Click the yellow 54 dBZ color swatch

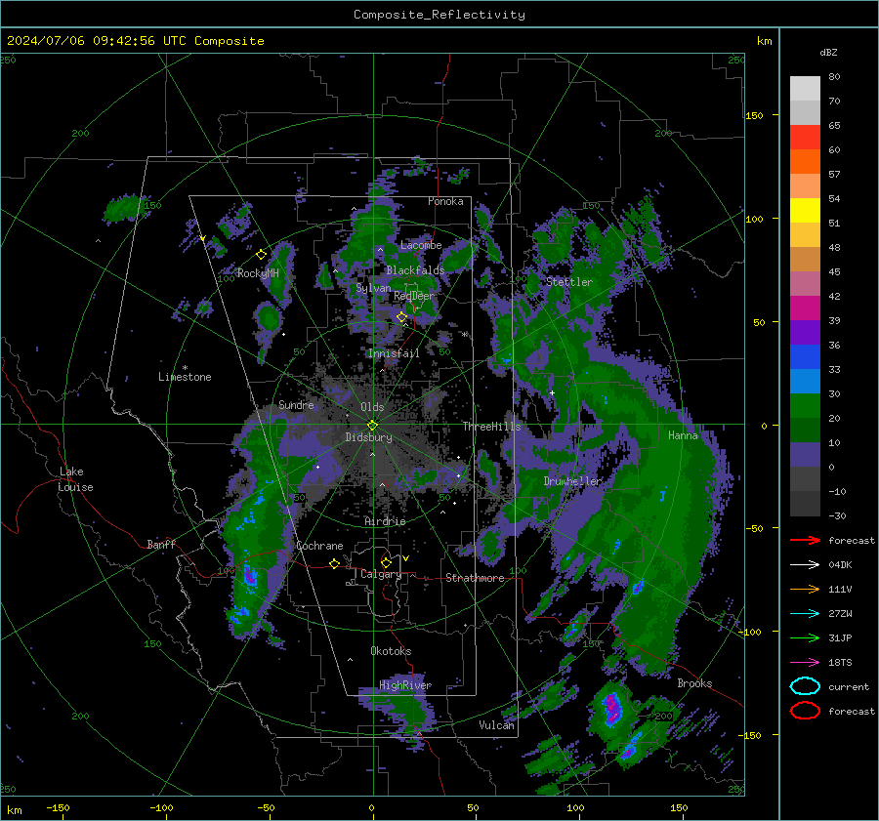pyautogui.click(x=805, y=210)
